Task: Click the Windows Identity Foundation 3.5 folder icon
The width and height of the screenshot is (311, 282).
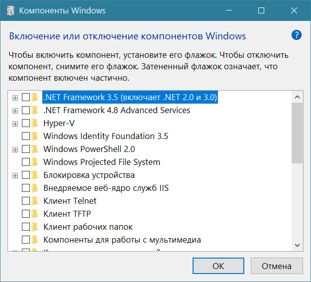Action: (35, 136)
